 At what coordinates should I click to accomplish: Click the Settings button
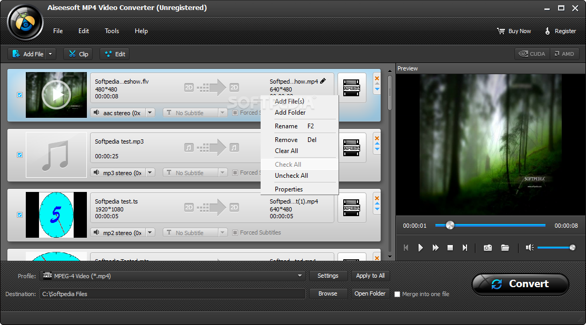[x=328, y=276]
